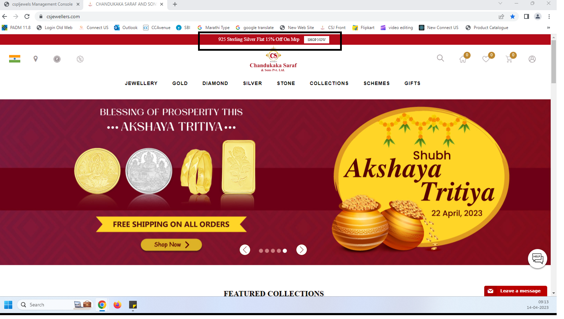Viewport: 564px width, 319px height.
Task: Click the SHOP NOW promo button
Action: 317,40
